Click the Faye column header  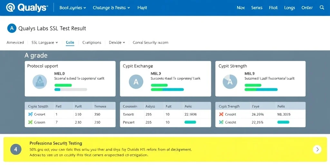pyautogui.click(x=256, y=106)
